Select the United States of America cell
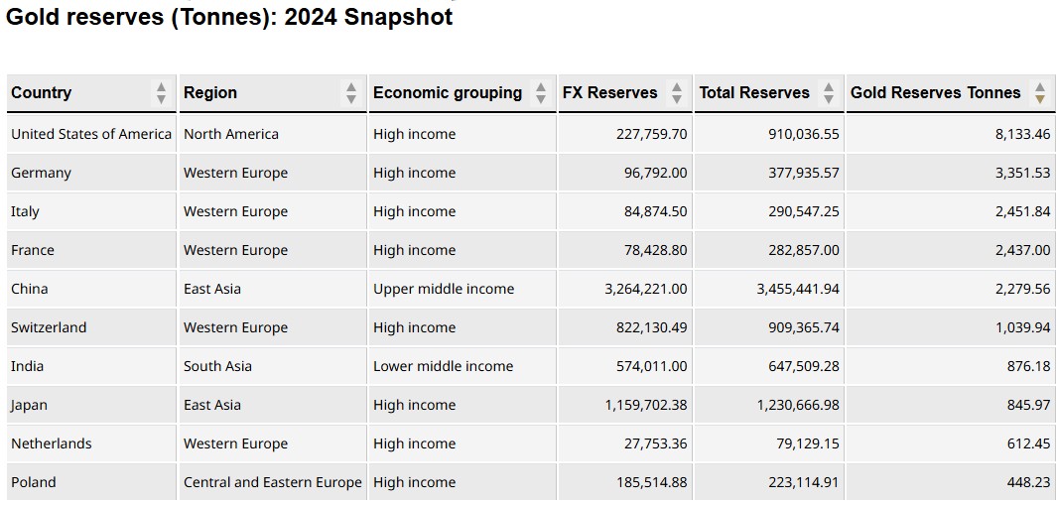This screenshot has height=505, width=1056. (91, 134)
